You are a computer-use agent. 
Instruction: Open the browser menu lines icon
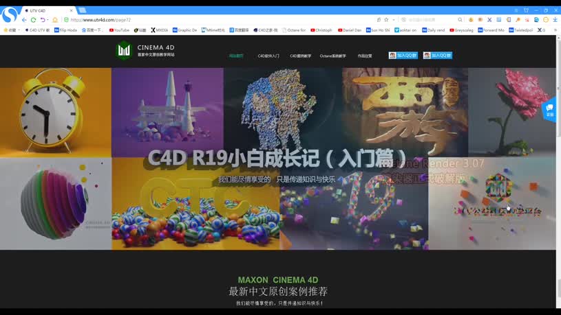[516, 10]
